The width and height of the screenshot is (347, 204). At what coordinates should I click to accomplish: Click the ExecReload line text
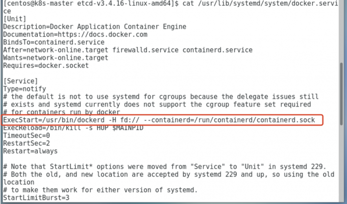tap(73, 128)
